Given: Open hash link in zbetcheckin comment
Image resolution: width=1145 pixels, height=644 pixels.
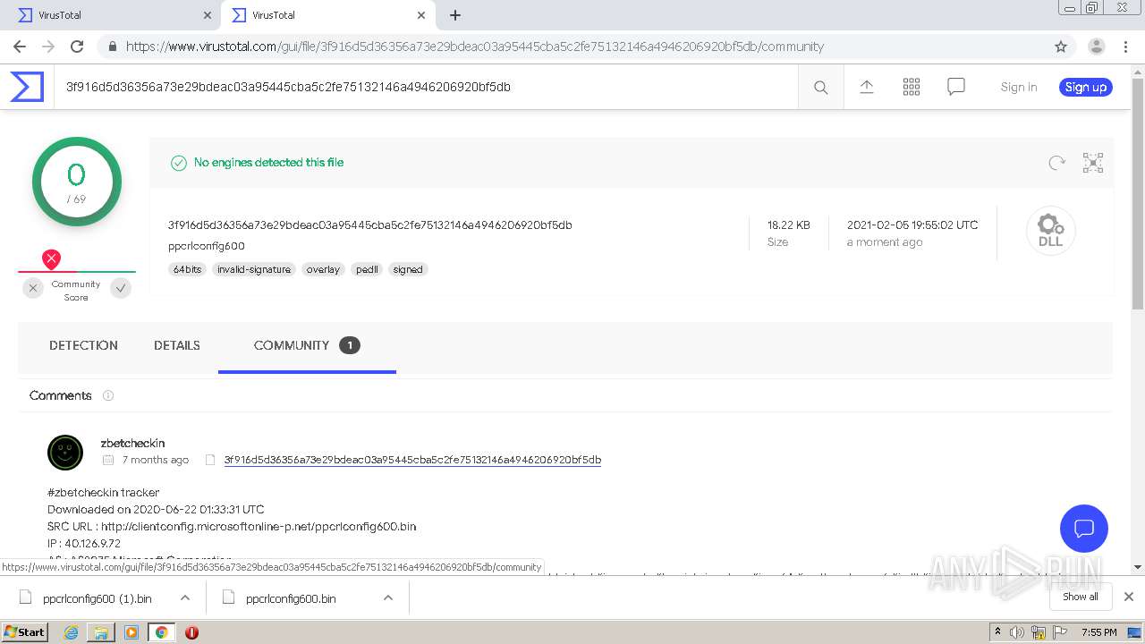Looking at the screenshot, I should click(412, 460).
